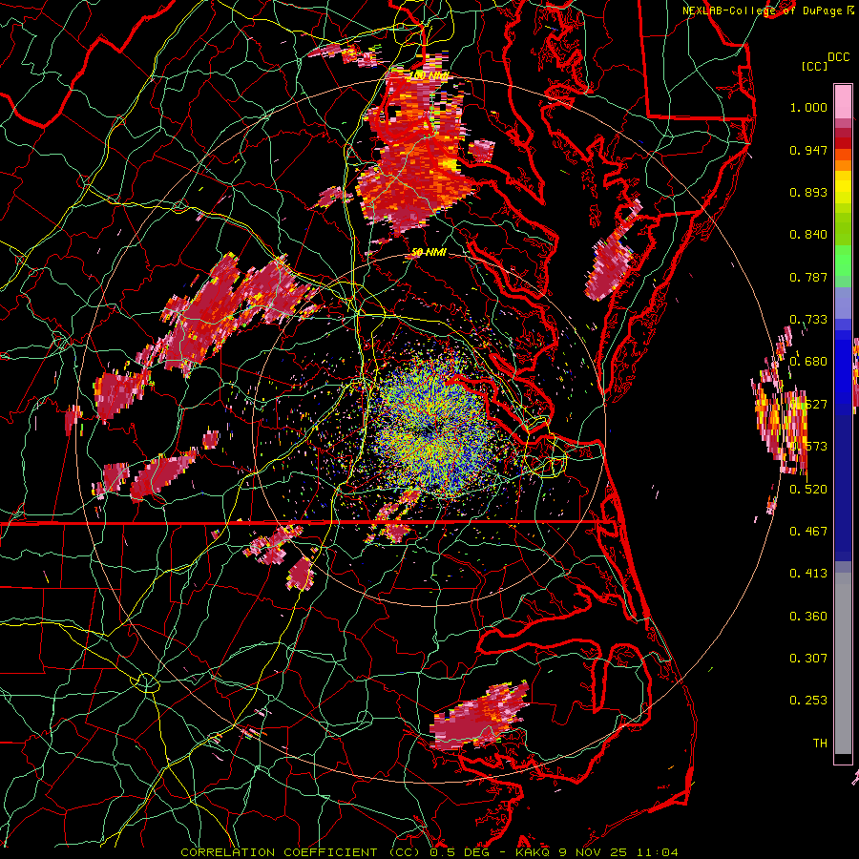Select the 1.000 scale value
Screen dimensions: 859x859
pyautogui.click(x=808, y=107)
